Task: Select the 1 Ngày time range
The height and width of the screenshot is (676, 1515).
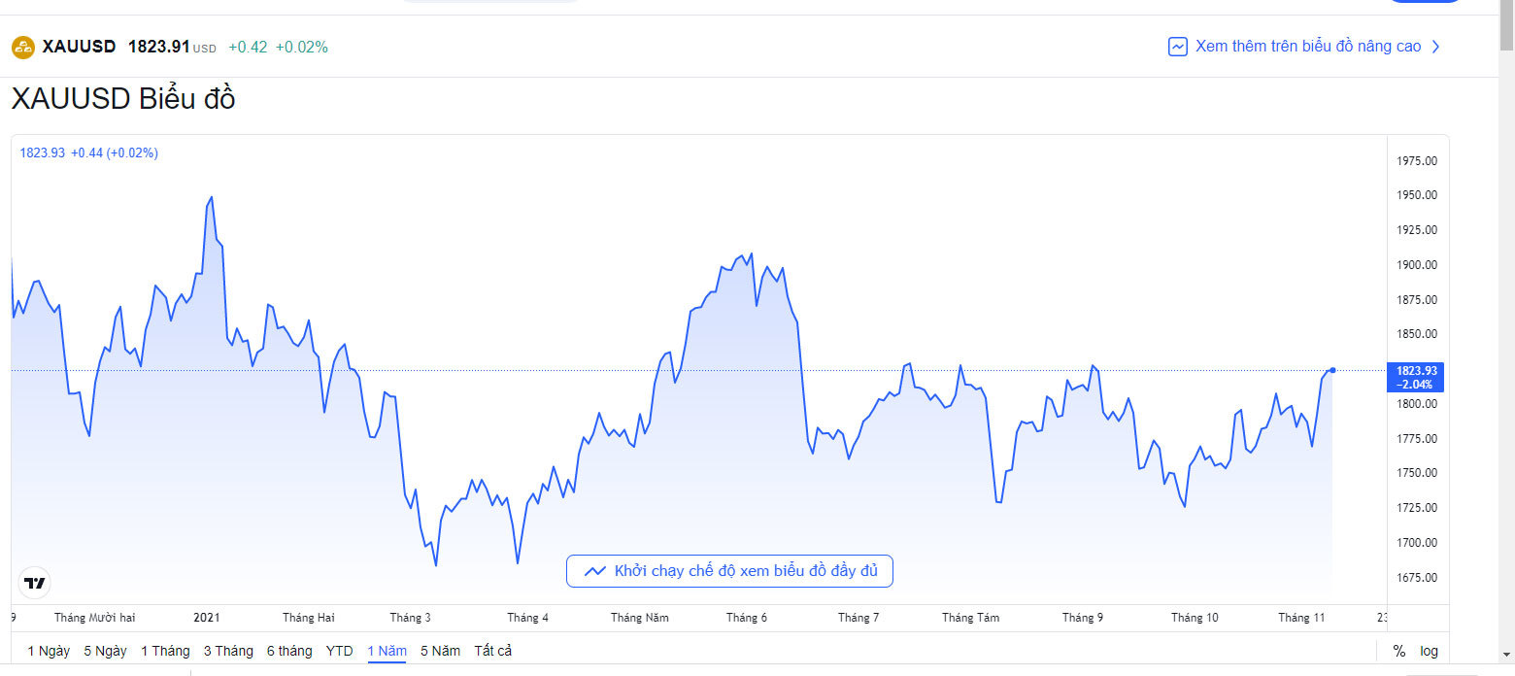Action: click(49, 651)
